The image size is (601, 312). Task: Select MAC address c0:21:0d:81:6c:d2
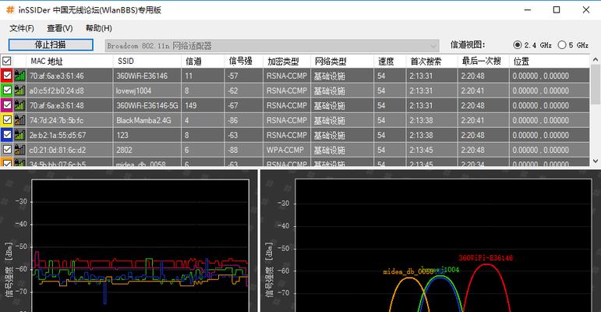click(x=58, y=150)
